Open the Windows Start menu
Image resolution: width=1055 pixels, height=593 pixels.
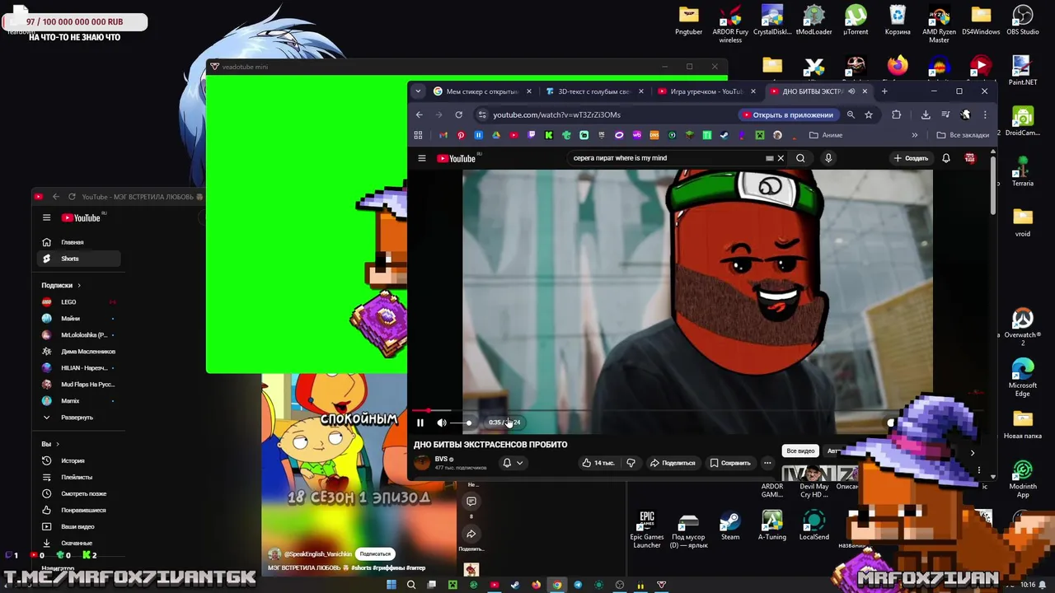click(391, 586)
